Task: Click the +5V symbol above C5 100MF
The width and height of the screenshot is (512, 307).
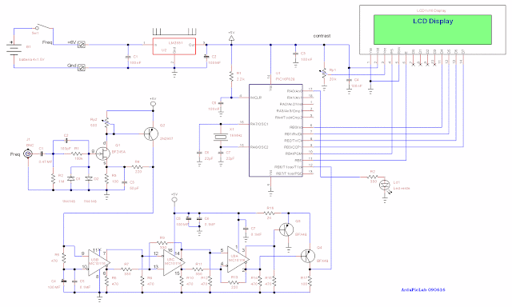Action: click(x=174, y=197)
